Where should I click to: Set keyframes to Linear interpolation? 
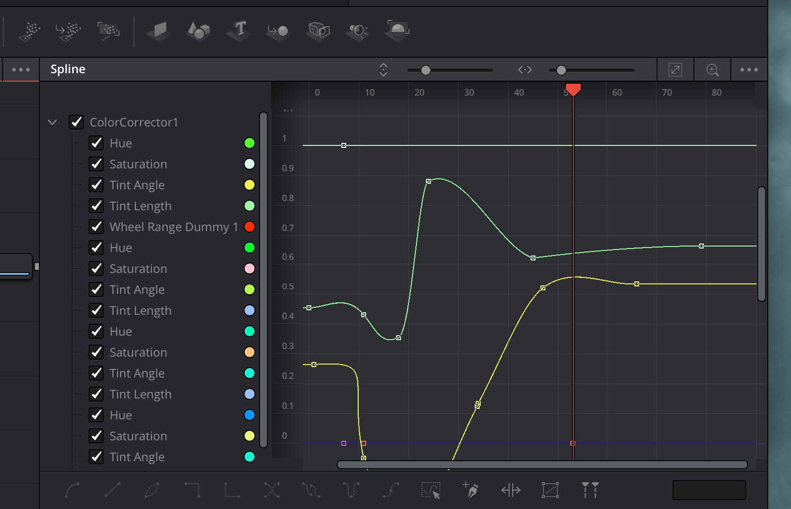[112, 490]
